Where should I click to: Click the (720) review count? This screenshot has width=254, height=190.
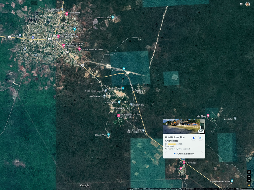(180, 144)
